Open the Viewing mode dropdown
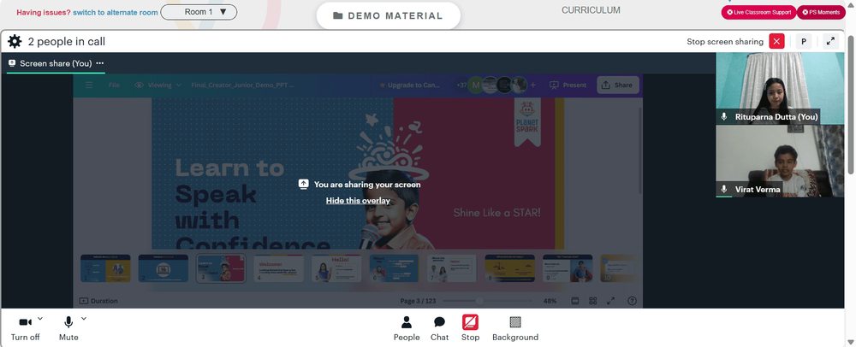Image resolution: width=856 pixels, height=347 pixels. point(158,85)
